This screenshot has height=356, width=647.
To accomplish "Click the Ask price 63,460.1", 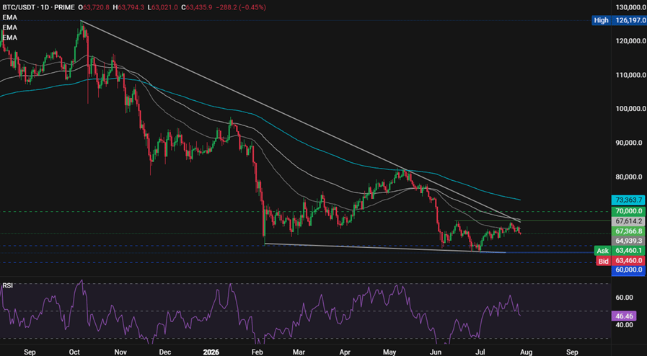I will coord(628,251).
